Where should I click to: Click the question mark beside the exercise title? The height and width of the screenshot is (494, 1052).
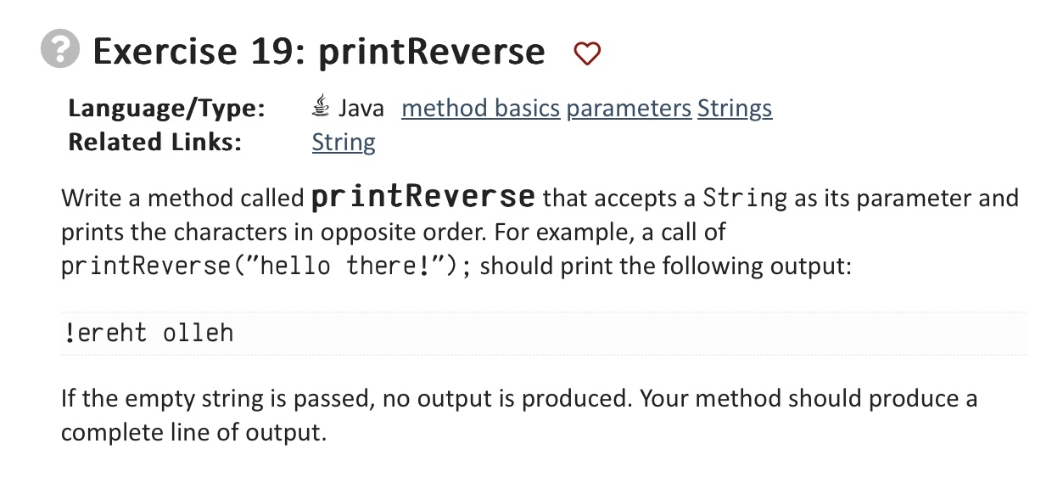[59, 50]
